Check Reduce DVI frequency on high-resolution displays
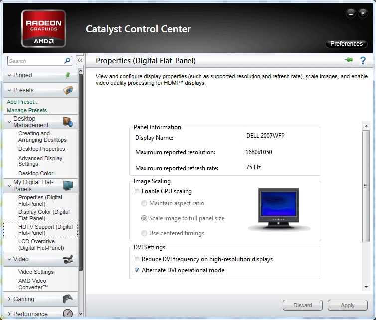 (137, 259)
